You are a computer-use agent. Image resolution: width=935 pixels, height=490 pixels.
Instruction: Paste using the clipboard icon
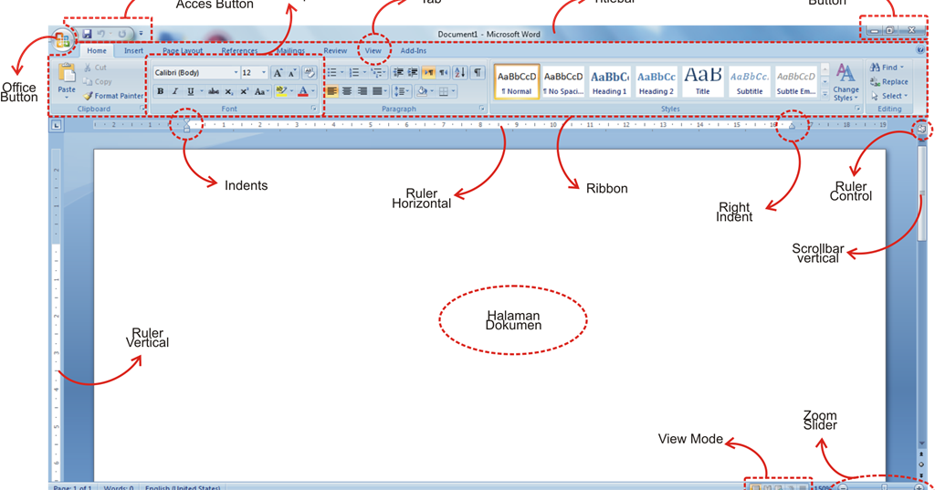67,74
